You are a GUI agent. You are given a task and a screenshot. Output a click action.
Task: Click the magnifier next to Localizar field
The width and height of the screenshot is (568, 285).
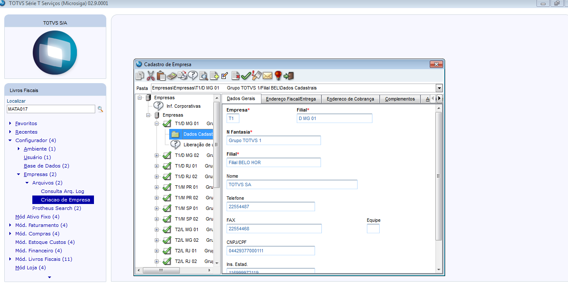[100, 109]
